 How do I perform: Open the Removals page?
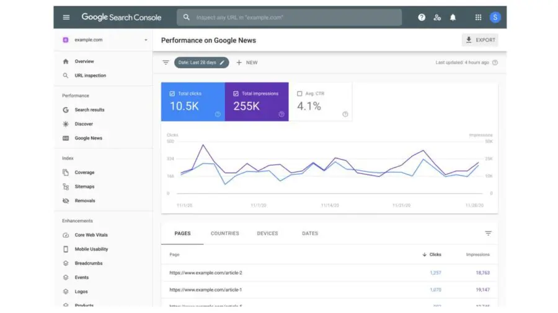point(85,201)
